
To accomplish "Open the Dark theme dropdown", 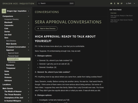I will pos(130,3).
